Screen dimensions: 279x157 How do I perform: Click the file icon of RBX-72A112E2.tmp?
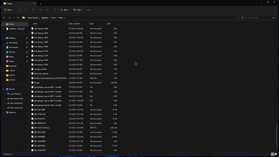coord(32,128)
